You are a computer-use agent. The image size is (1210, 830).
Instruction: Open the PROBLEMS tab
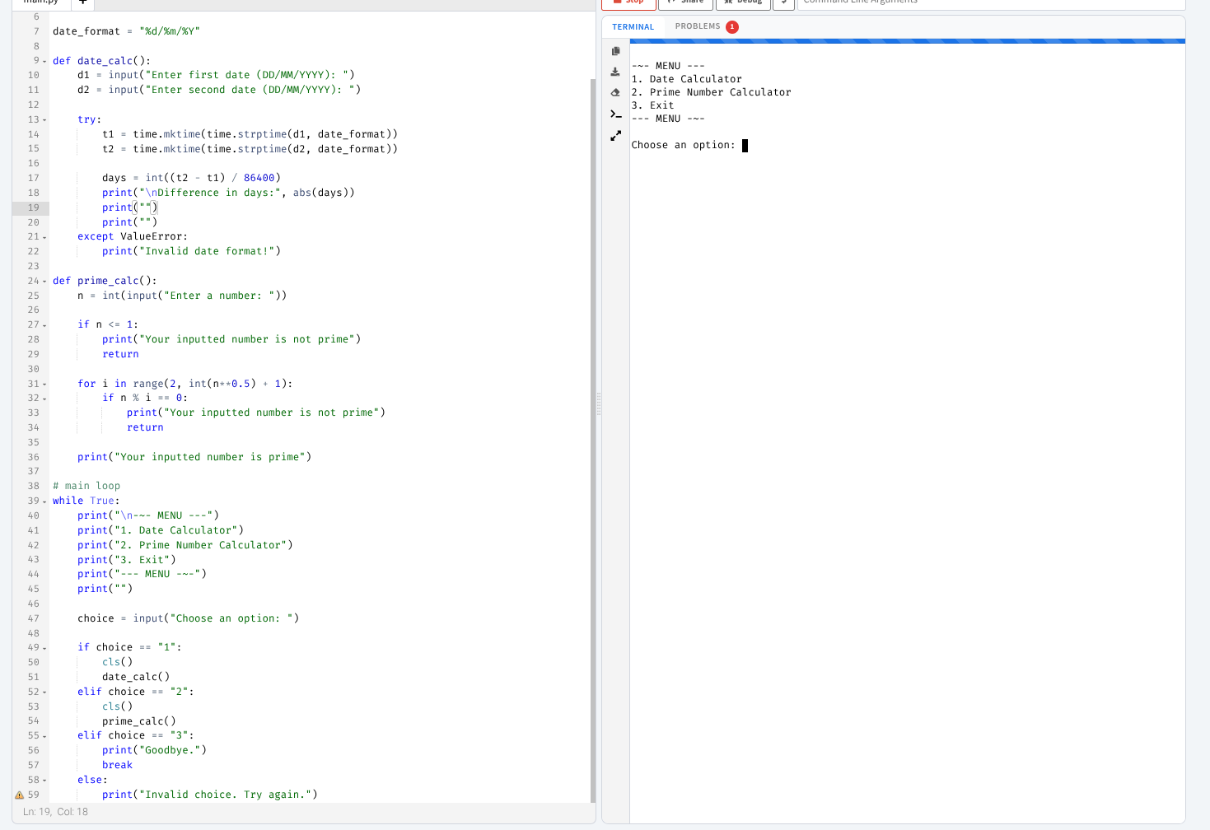pyautogui.click(x=698, y=26)
